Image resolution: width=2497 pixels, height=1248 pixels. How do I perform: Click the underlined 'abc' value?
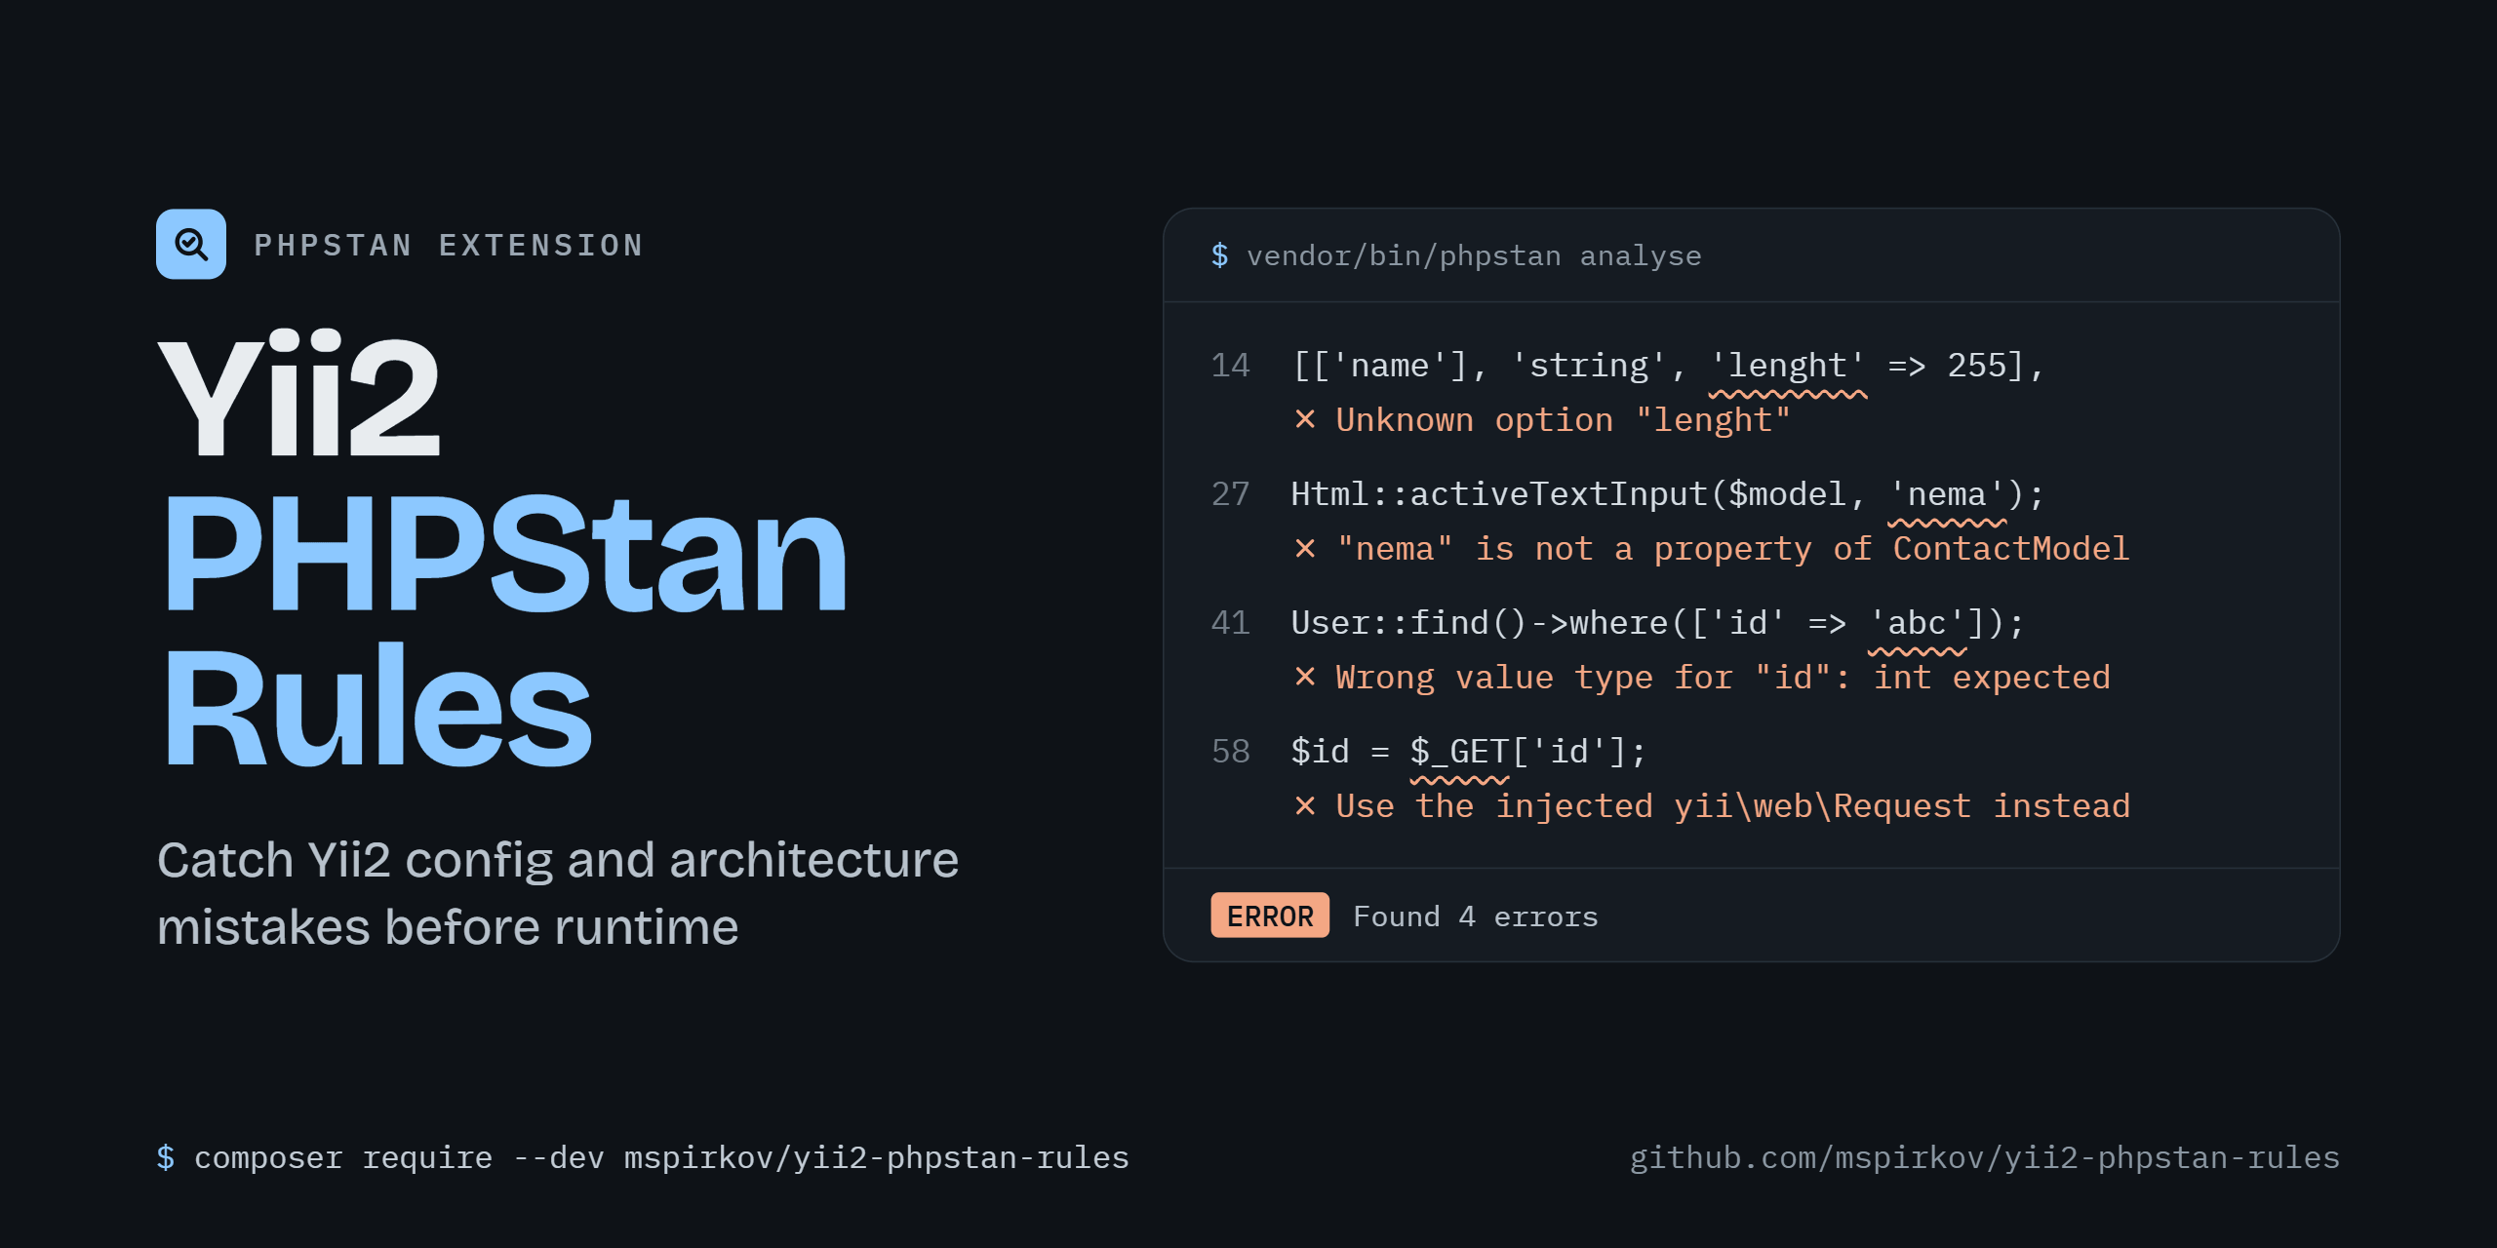click(1917, 625)
